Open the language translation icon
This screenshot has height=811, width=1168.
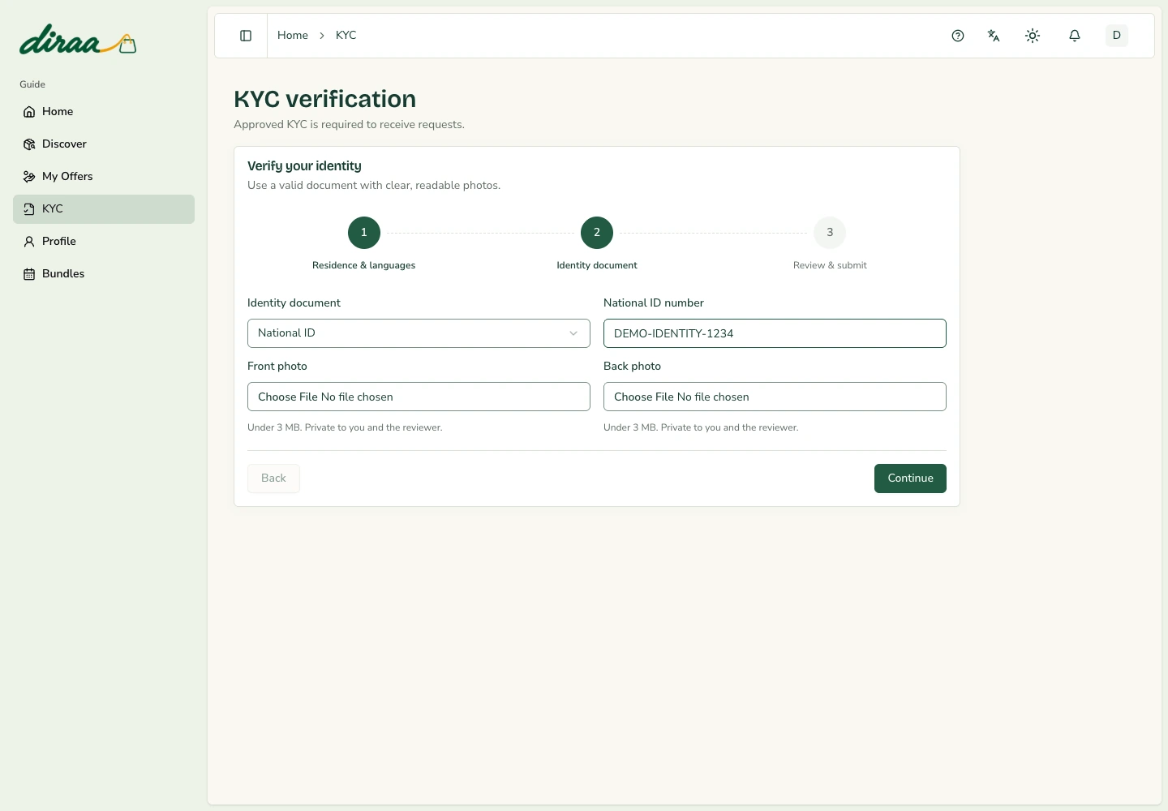(994, 36)
